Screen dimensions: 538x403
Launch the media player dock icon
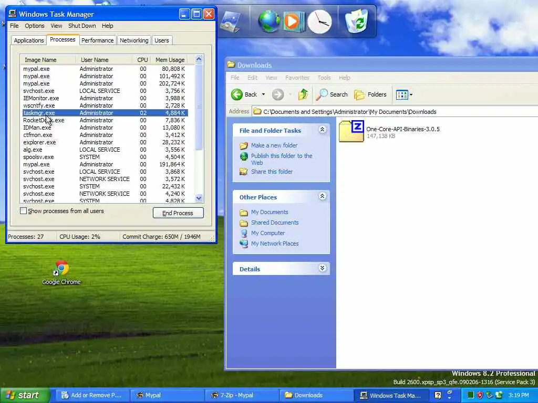pos(294,22)
